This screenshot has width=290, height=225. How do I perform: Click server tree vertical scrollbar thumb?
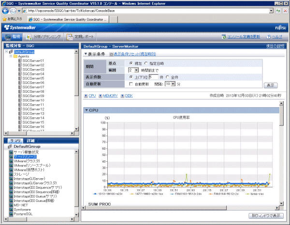(76, 75)
